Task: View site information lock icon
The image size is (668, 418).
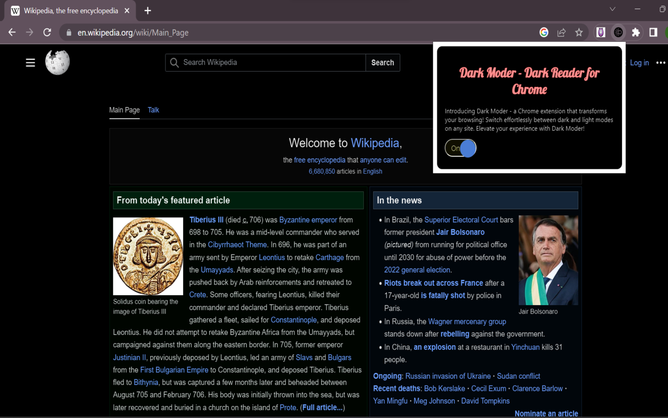Action: 69,32
